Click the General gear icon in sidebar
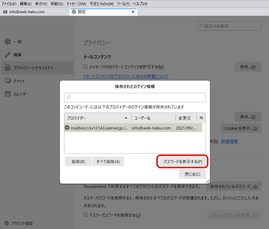 [8, 42]
